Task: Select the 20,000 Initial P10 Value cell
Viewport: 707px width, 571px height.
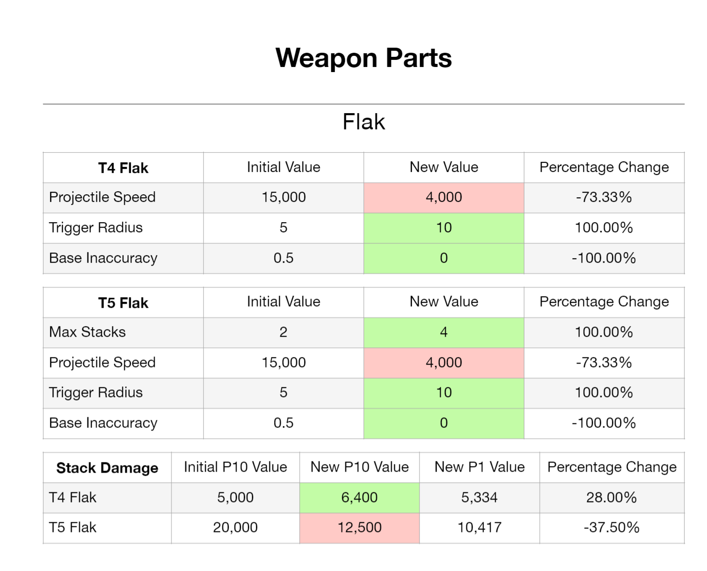Action: 235,527
